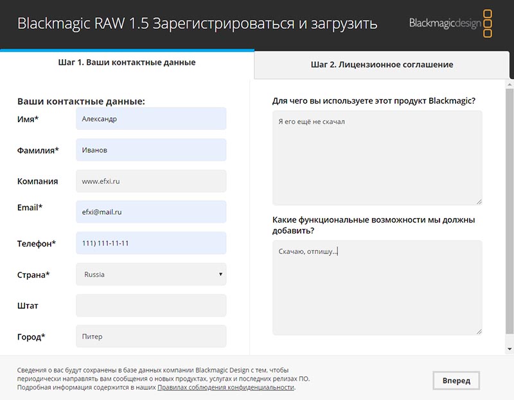This screenshot has width=514, height=400.
Task: Click the Email* label
Action: click(x=30, y=207)
